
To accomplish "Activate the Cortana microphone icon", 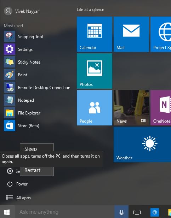I will click(121, 212).
